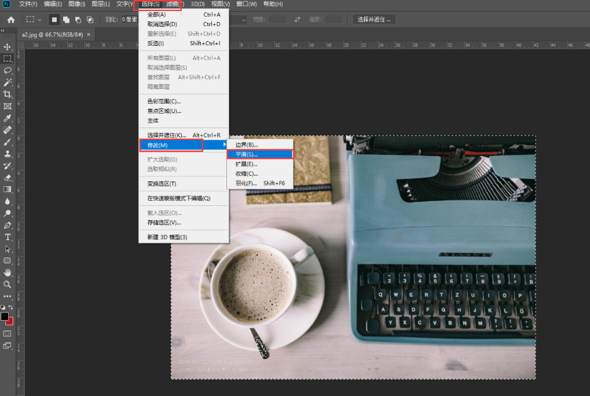Select the Eraser tool

(x=8, y=177)
